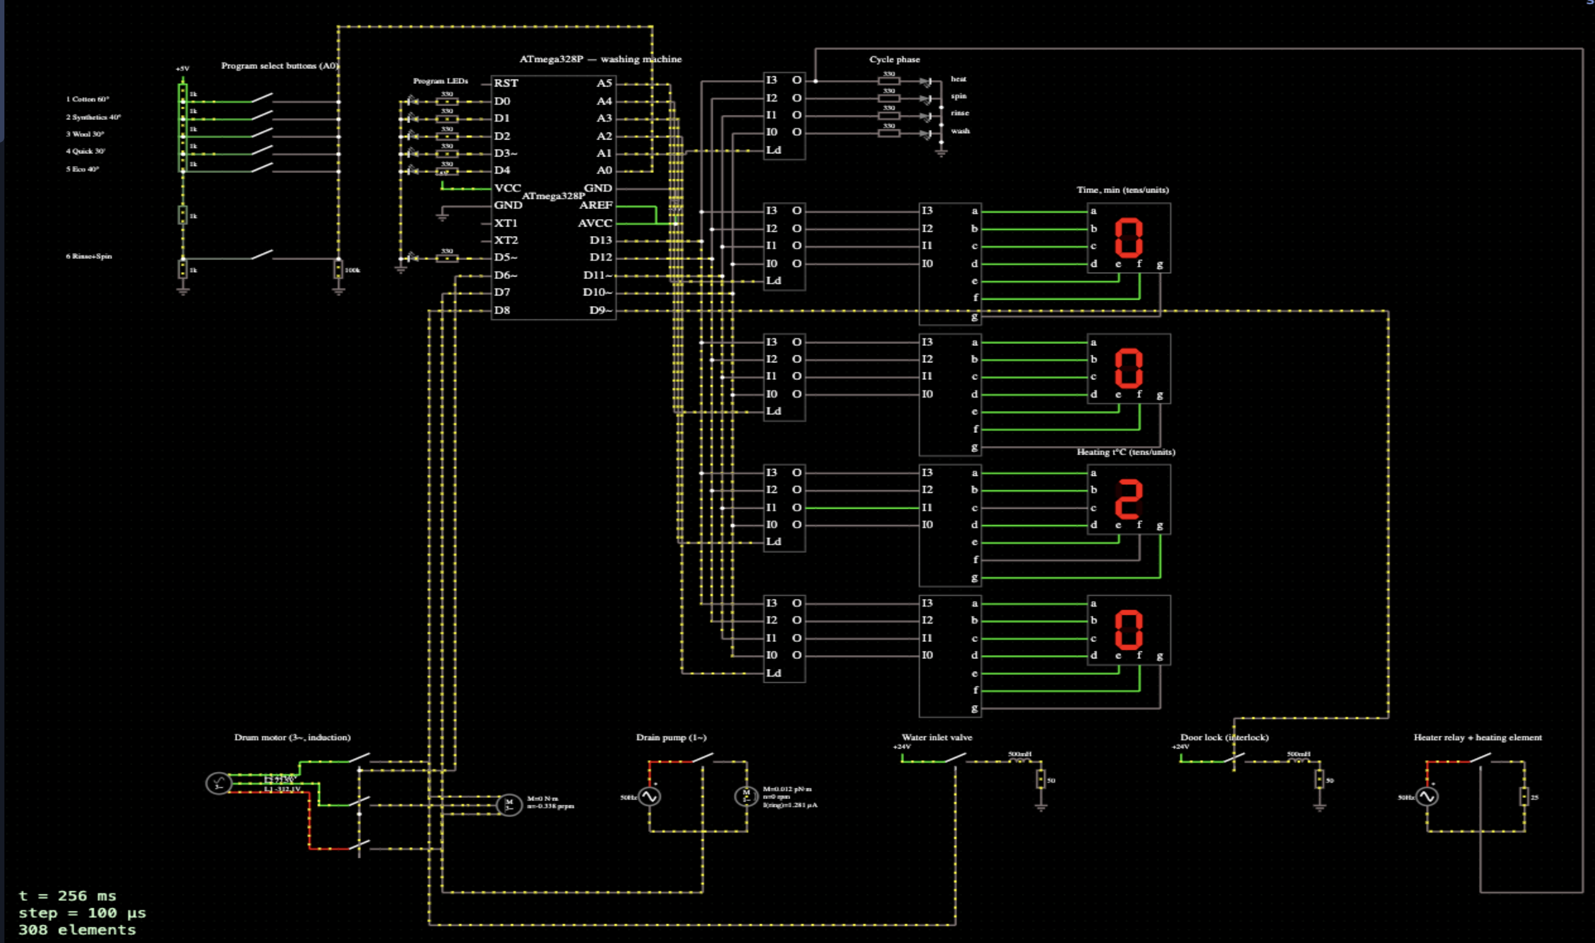Image resolution: width=1595 pixels, height=943 pixels.
Task: Click the 'ATmega328P — washing machine' title text
Action: click(600, 59)
